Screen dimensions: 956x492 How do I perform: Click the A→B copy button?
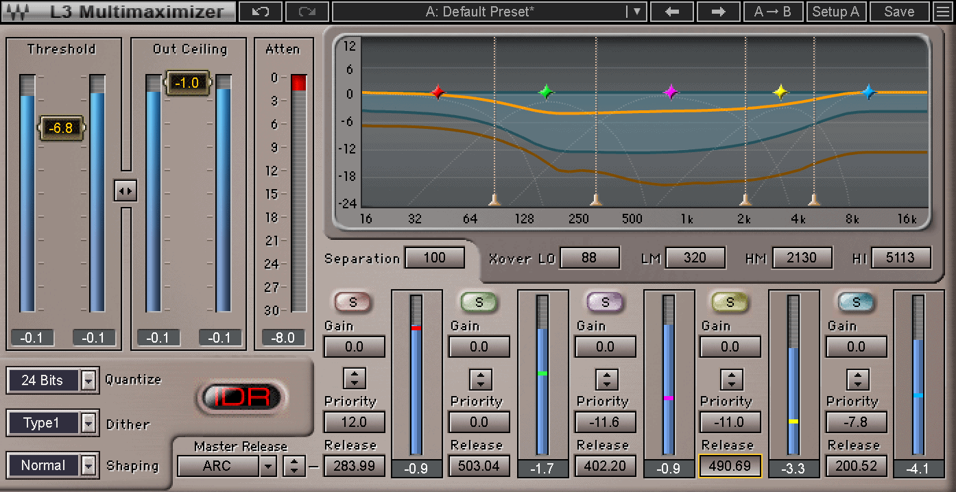click(772, 12)
